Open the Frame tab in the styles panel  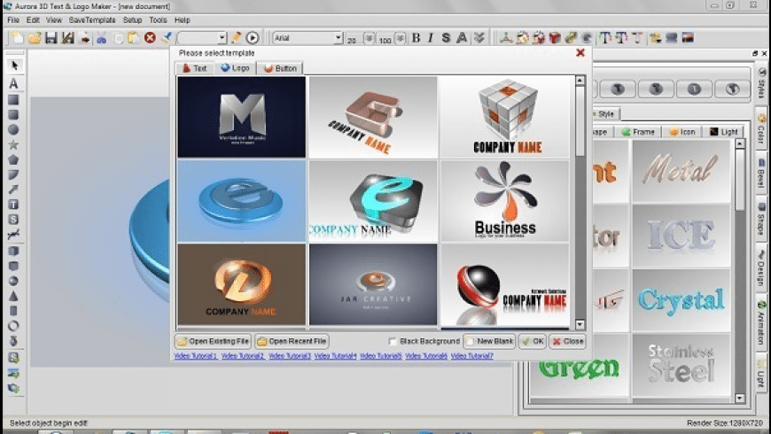pyautogui.click(x=638, y=132)
